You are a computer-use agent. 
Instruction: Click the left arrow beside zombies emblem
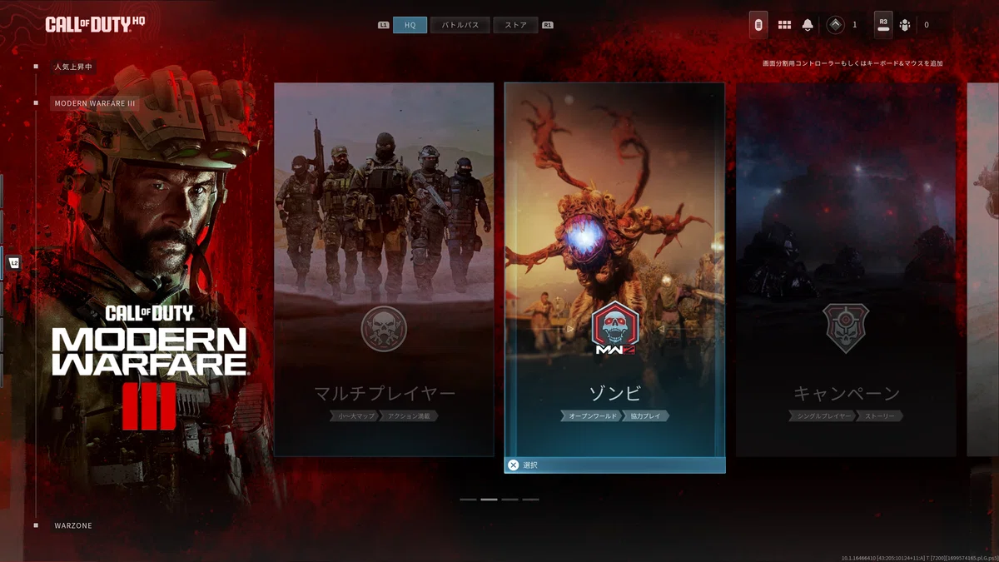point(570,329)
